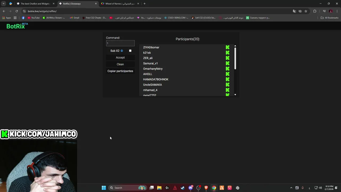Open the All Bookmarks folder
This screenshot has width=341, height=192.
(x=330, y=18)
